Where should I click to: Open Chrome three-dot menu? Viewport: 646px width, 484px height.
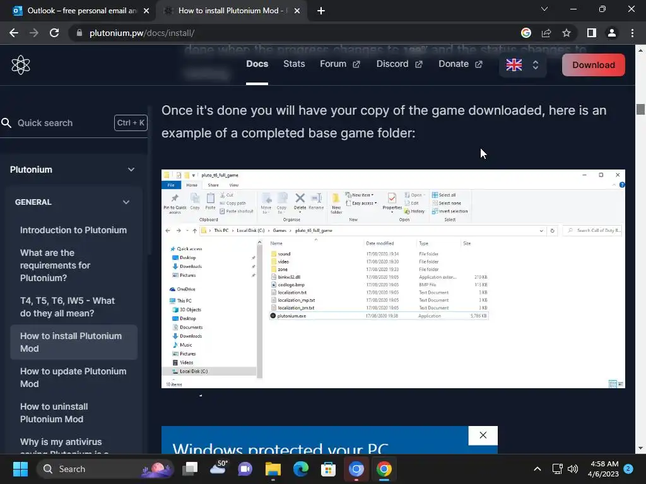[632, 33]
